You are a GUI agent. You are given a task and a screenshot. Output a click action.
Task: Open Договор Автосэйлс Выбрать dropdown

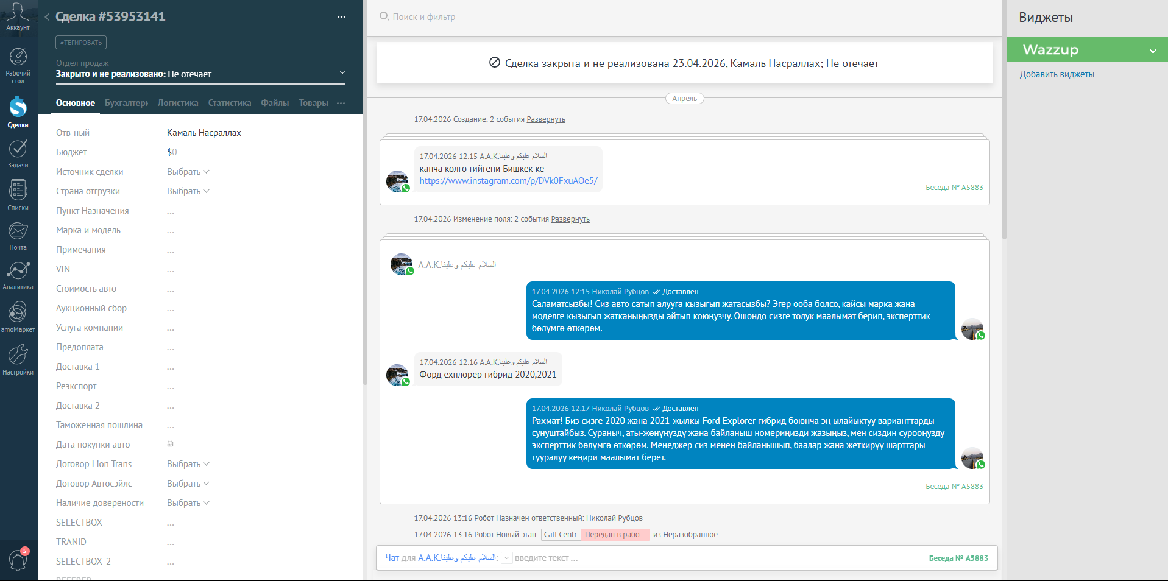pyautogui.click(x=188, y=484)
